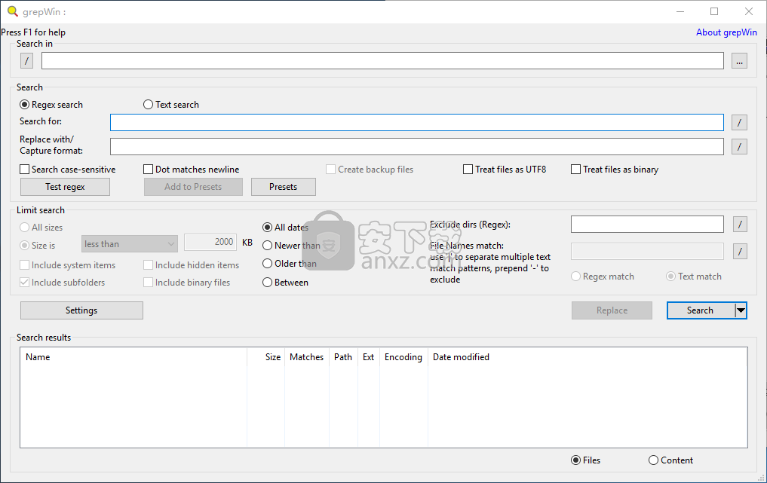Sort results by Ext column
Screen dimensions: 767x483
368,357
